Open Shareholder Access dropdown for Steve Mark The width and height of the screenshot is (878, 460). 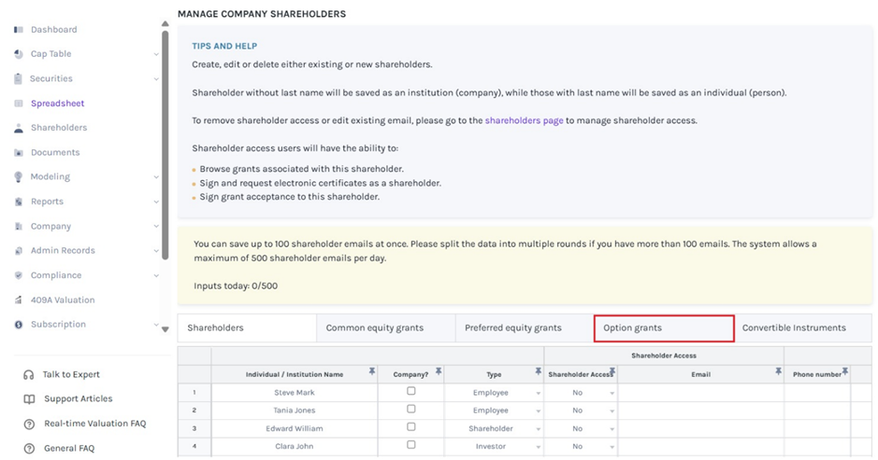point(612,393)
